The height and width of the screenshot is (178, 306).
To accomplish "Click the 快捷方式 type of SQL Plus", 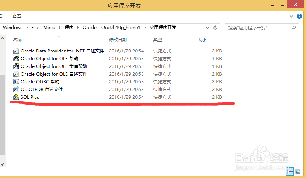I will pos(162,97).
